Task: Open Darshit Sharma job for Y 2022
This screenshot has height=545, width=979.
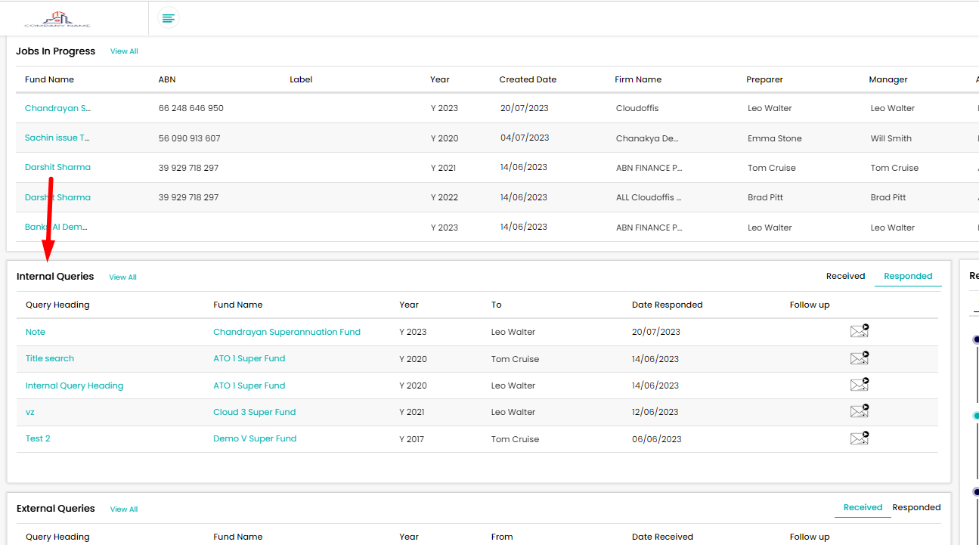Action: (x=57, y=197)
